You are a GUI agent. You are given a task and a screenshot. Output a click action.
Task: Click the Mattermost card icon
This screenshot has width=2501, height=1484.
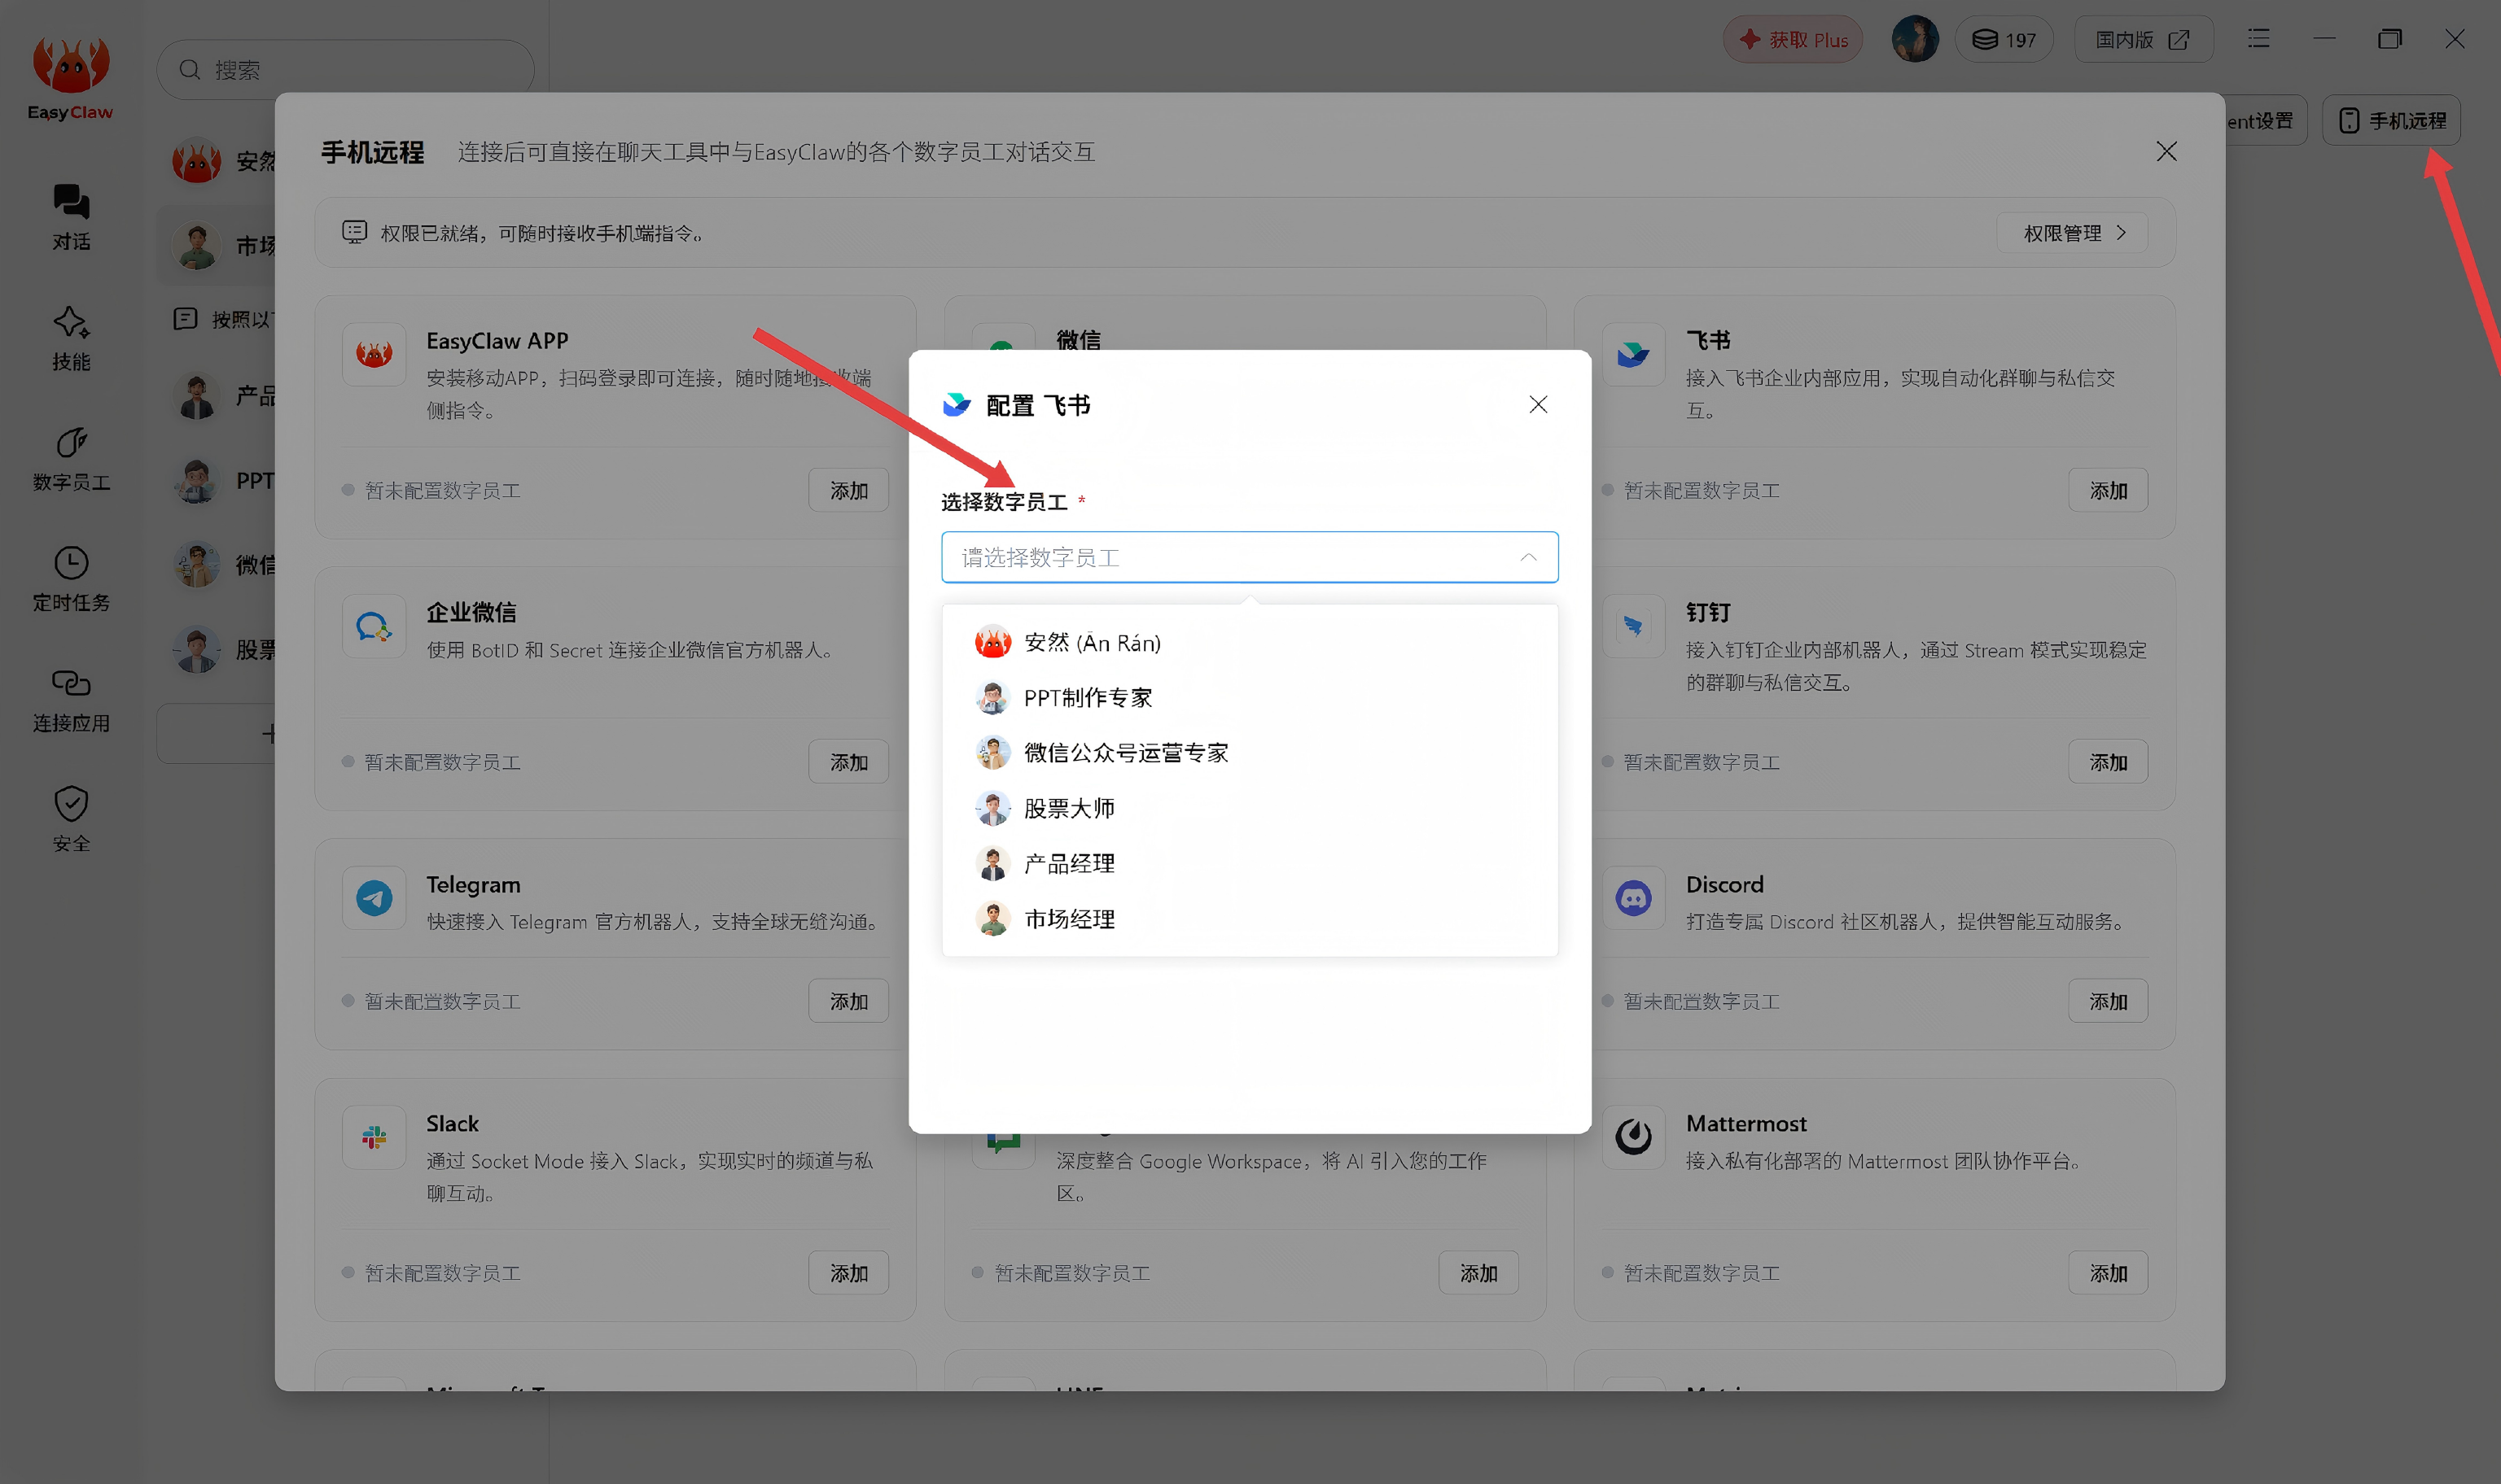[x=1634, y=1137]
